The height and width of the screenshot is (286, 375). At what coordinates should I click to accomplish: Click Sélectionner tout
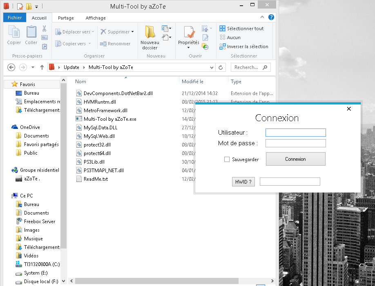(x=241, y=29)
